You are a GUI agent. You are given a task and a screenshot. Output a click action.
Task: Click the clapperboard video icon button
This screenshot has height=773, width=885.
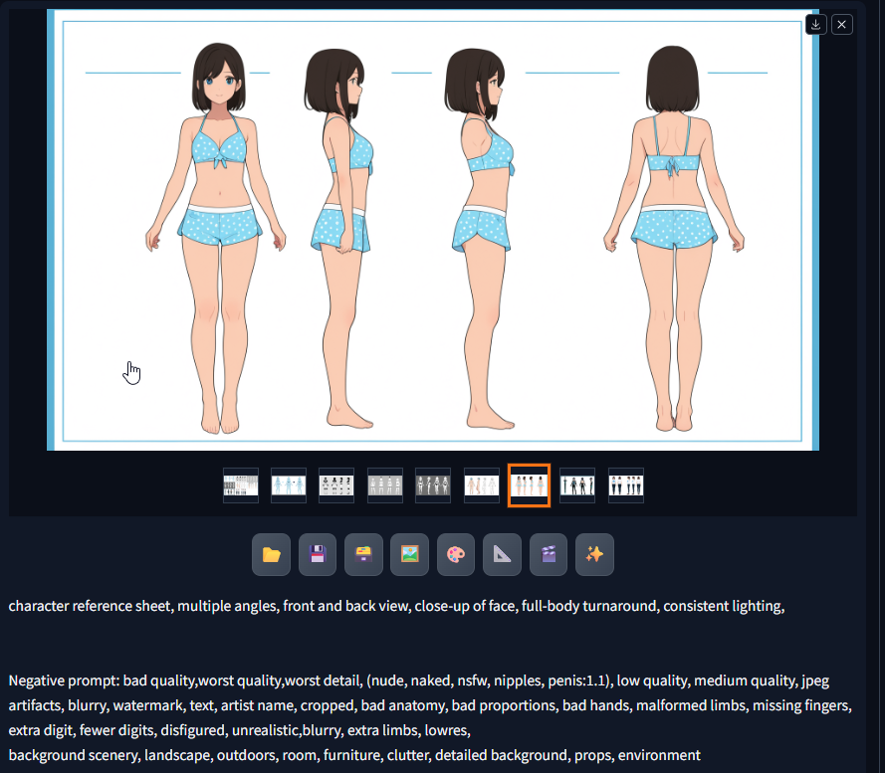pos(549,555)
